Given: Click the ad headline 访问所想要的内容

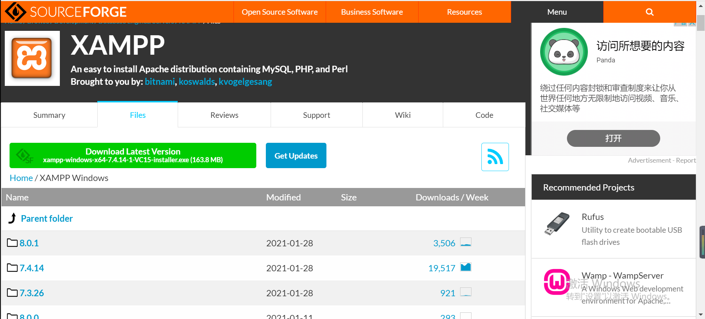Looking at the screenshot, I should tap(640, 46).
